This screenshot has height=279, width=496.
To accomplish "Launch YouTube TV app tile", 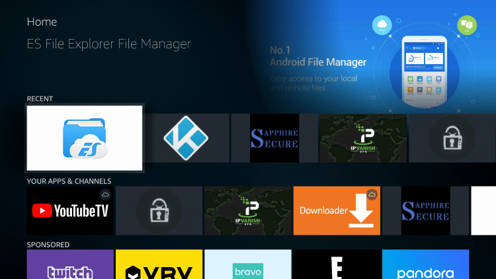I will 70,210.
